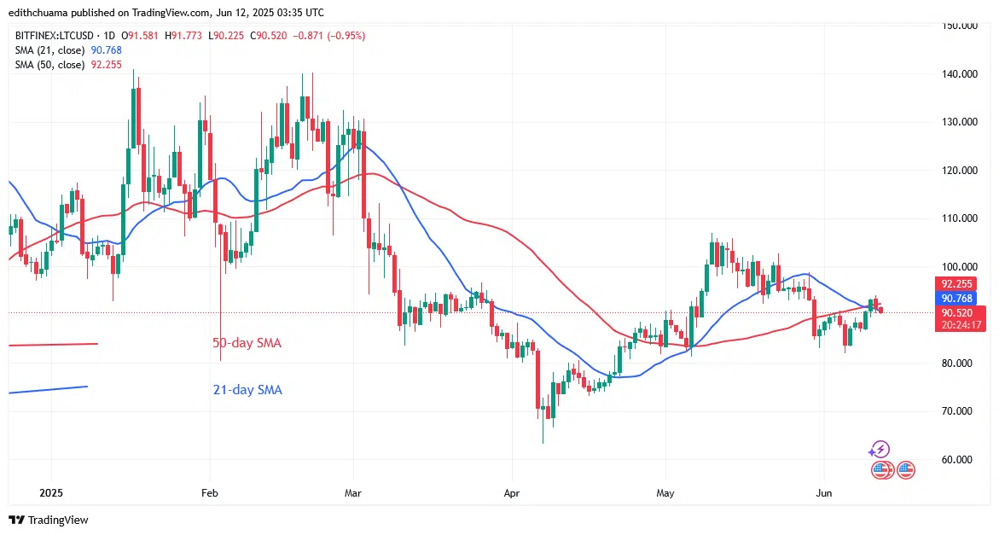Click the rightmost US flag event icon
999x535 pixels.
(x=905, y=469)
